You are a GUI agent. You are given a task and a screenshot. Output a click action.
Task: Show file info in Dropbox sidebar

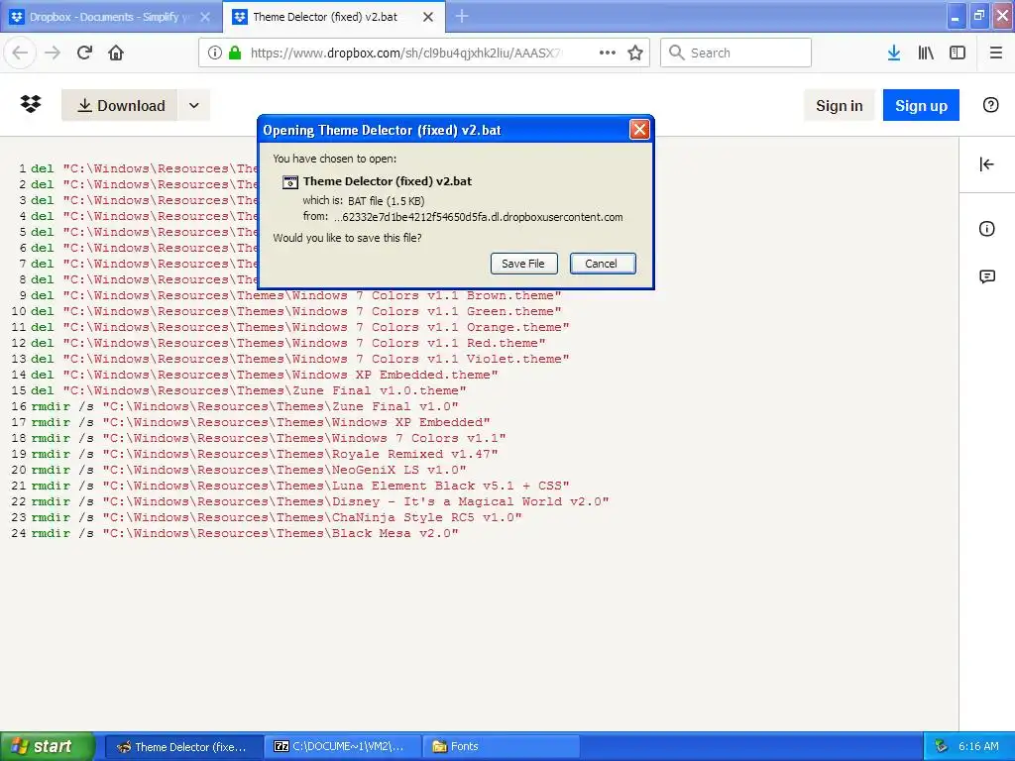(986, 229)
